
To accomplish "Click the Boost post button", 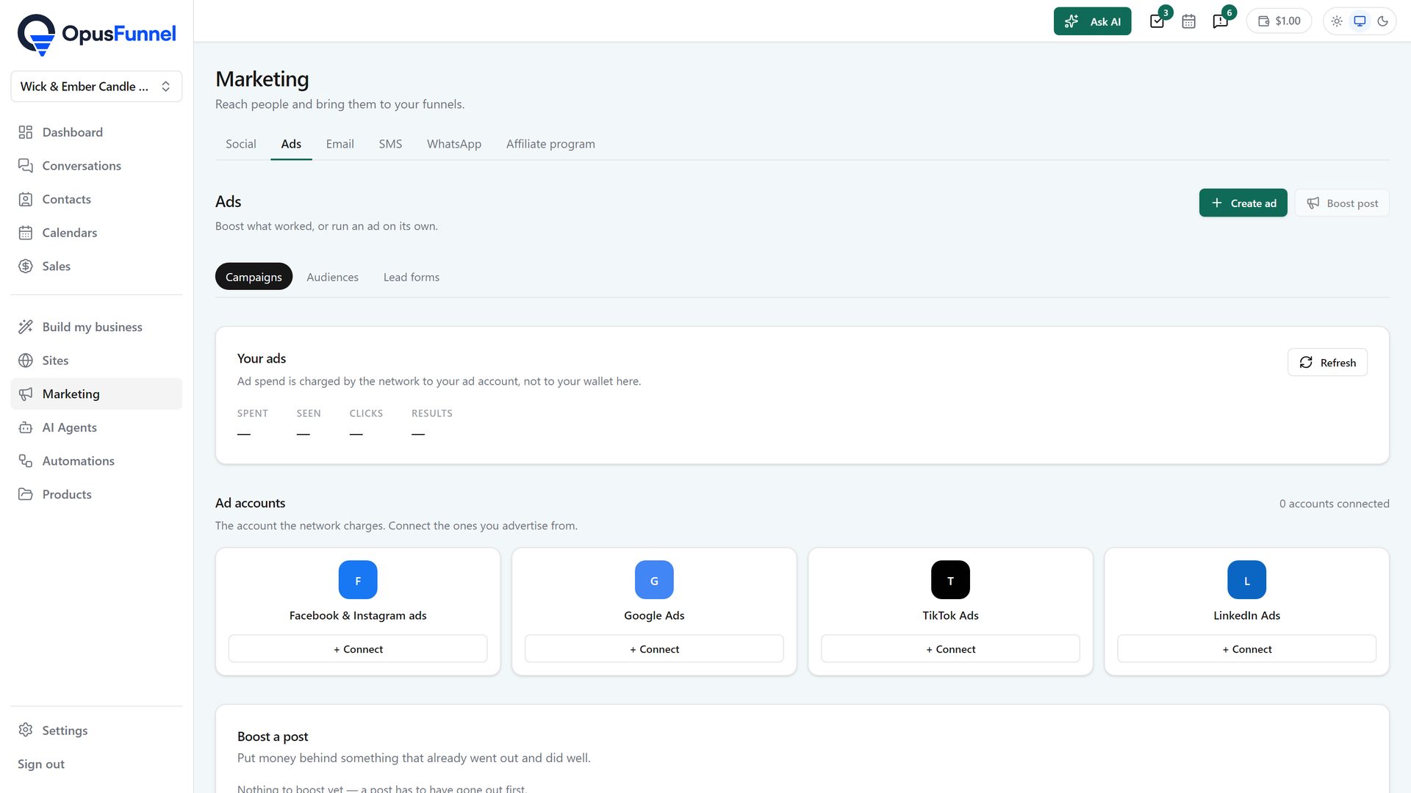I will 1342,203.
